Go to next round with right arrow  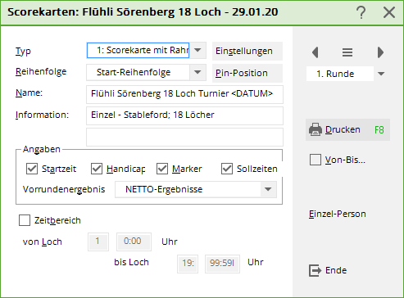coord(380,52)
